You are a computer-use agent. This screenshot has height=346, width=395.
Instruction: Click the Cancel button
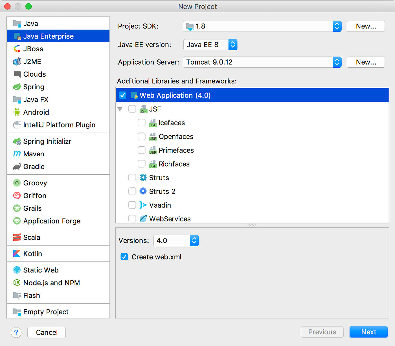[47, 332]
